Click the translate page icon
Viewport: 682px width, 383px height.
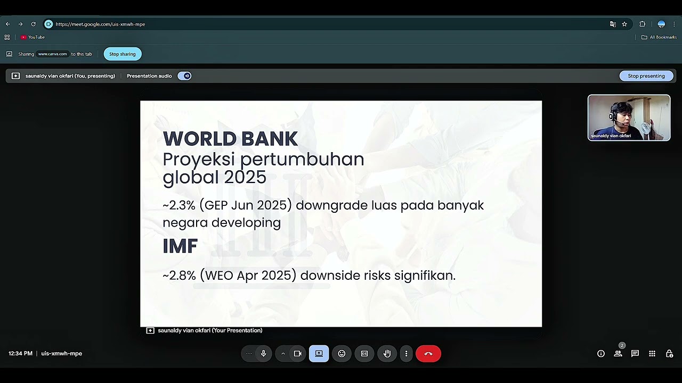pyautogui.click(x=613, y=24)
